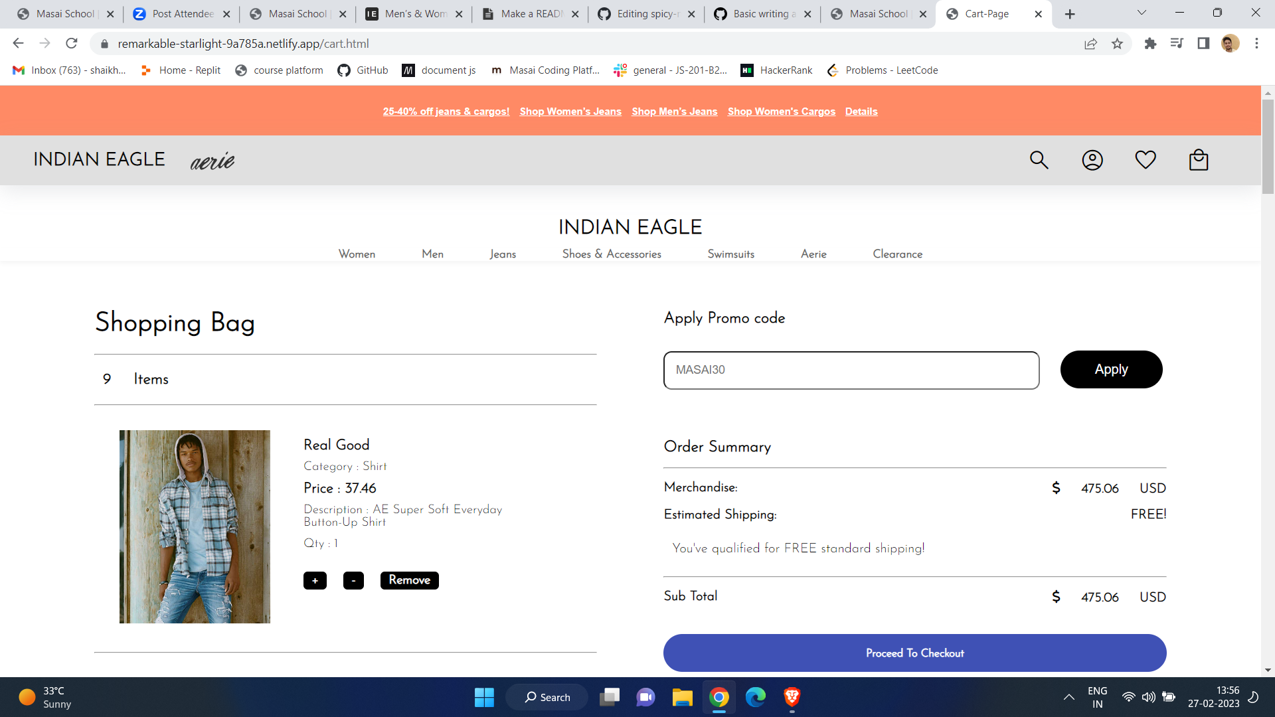Click Proceed To Checkout button
Screen dimensions: 1275x717
(914, 653)
